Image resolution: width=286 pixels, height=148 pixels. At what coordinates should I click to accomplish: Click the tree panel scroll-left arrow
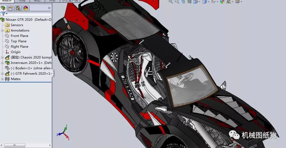[x=2, y=145]
